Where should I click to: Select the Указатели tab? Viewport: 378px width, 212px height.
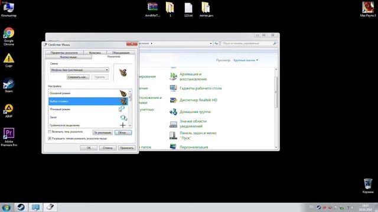(113, 57)
